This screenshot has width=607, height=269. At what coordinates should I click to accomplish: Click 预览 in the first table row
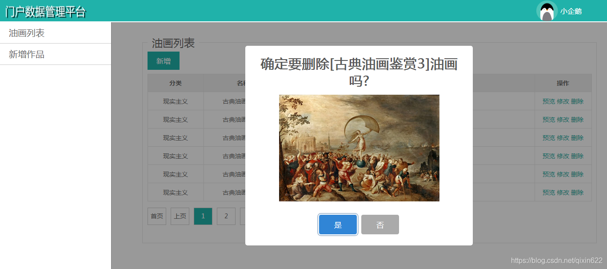pos(549,101)
